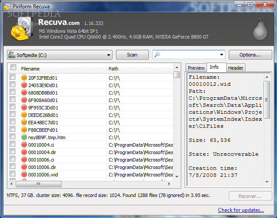The image size is (277, 218).
Task: Click the red status dot for 6808DB8Bd01
Action: click(24, 92)
